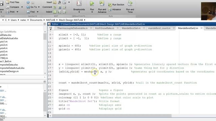Set breakpoint dash on line 25
This screenshot has height=121, width=216.
[53, 97]
